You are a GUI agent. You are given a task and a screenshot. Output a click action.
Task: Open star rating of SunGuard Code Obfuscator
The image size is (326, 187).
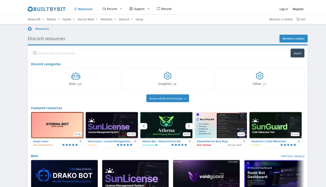[x=288, y=145]
